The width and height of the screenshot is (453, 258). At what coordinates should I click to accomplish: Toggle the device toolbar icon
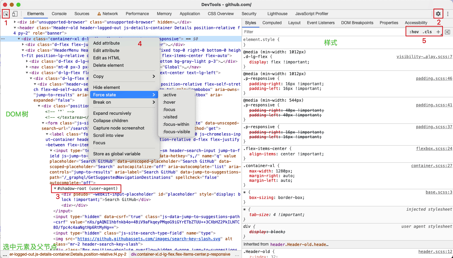click(15, 14)
